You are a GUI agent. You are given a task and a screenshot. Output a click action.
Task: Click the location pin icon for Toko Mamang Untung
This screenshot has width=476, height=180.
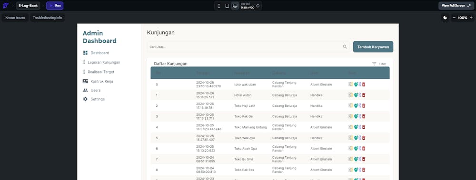click(x=356, y=127)
